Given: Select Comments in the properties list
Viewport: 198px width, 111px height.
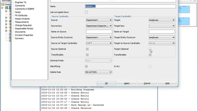Looking at the screenshot, I should point(20,6).
